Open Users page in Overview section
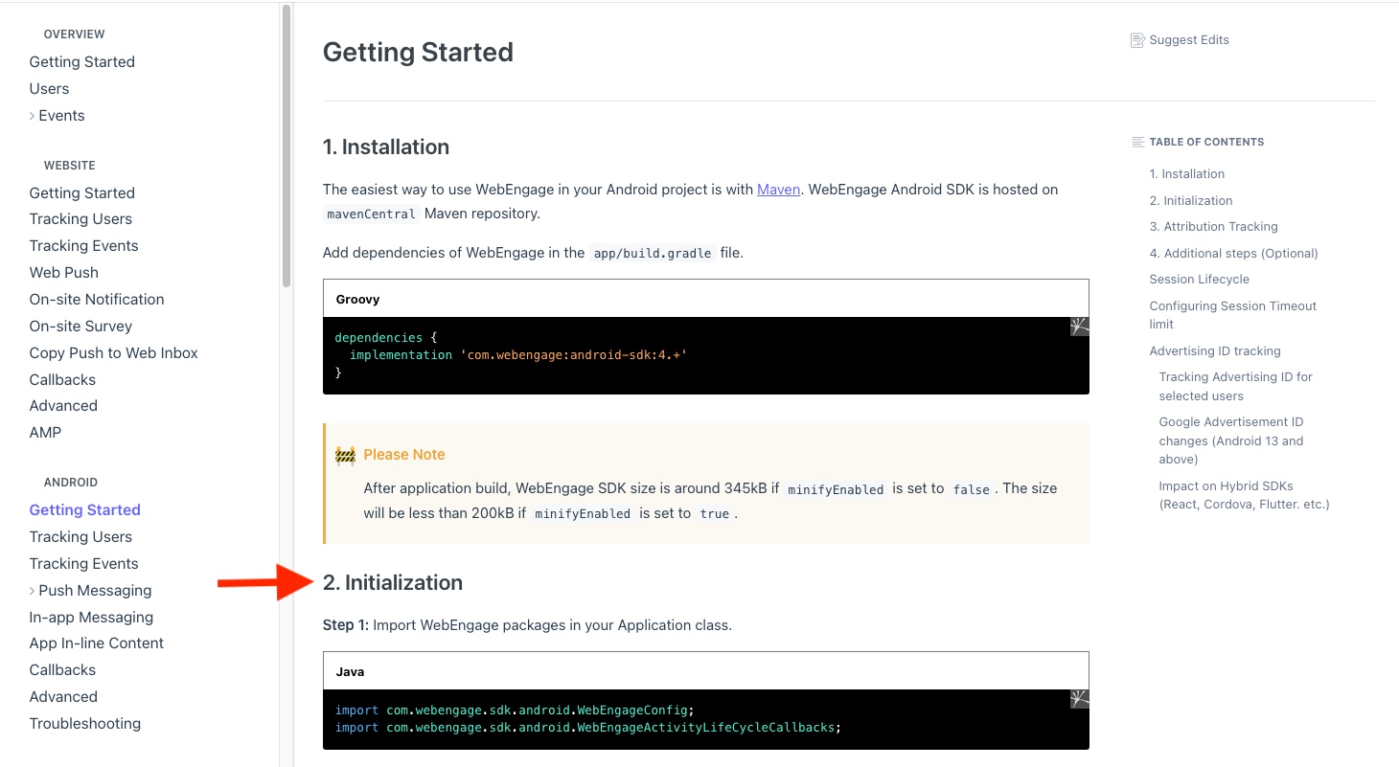This screenshot has height=767, width=1399. (50, 89)
